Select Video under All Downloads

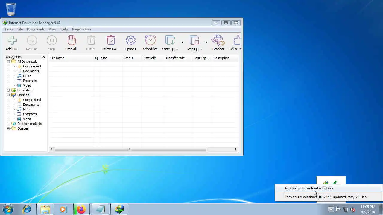27,85
